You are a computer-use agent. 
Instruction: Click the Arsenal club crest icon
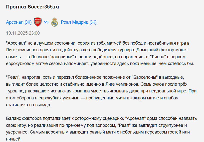point(38,22)
